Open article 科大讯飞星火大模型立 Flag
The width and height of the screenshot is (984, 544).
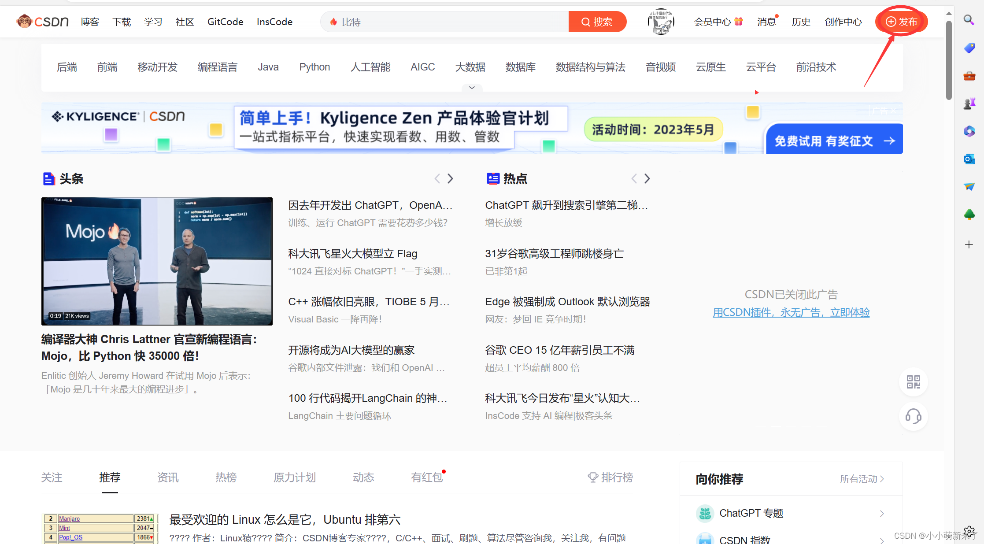(352, 254)
